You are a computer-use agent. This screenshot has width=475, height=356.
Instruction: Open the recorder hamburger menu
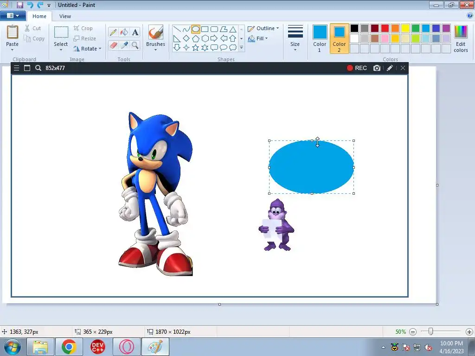point(16,68)
